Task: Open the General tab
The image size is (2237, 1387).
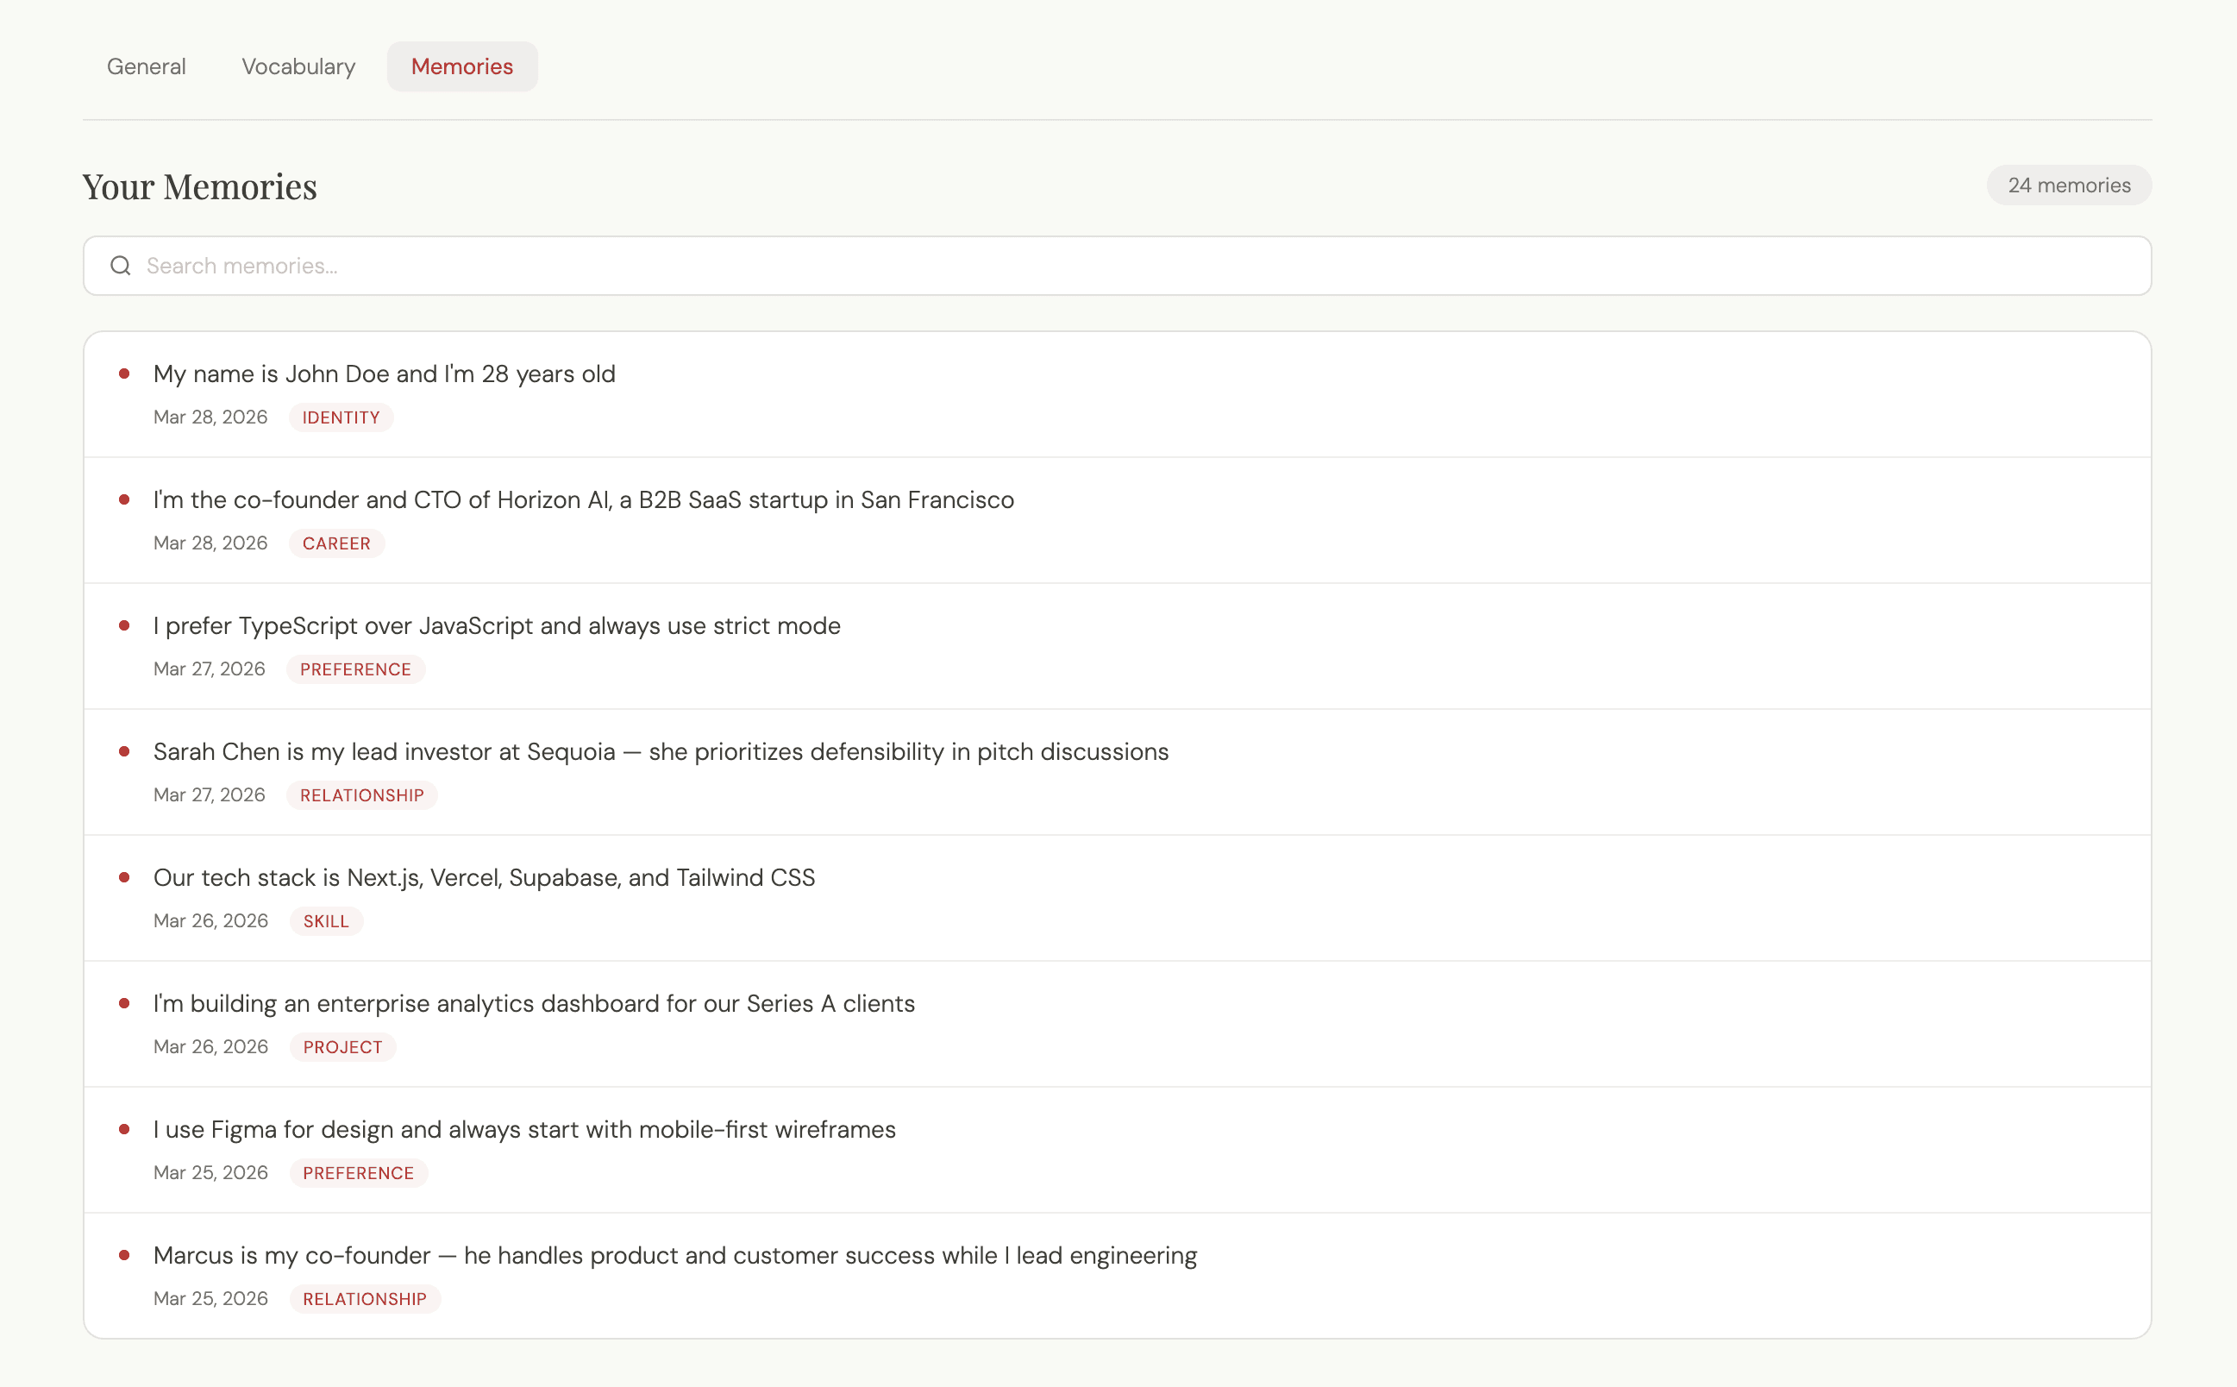Action: 146,67
